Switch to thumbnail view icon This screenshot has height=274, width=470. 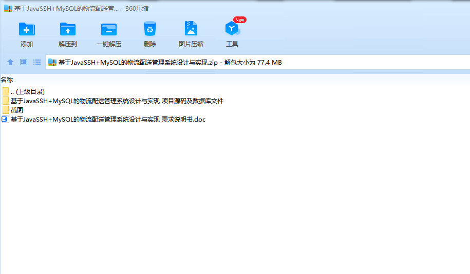(x=24, y=62)
